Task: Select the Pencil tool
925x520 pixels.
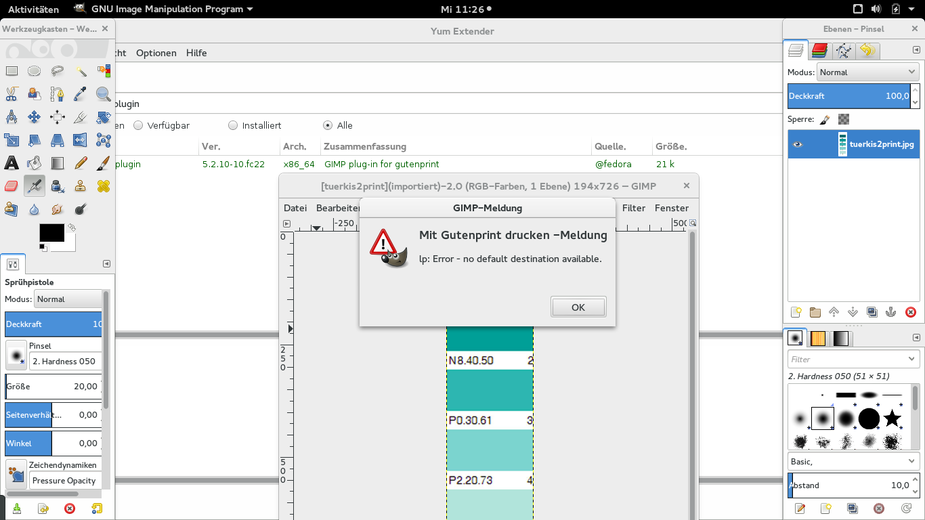Action: pyautogui.click(x=81, y=163)
